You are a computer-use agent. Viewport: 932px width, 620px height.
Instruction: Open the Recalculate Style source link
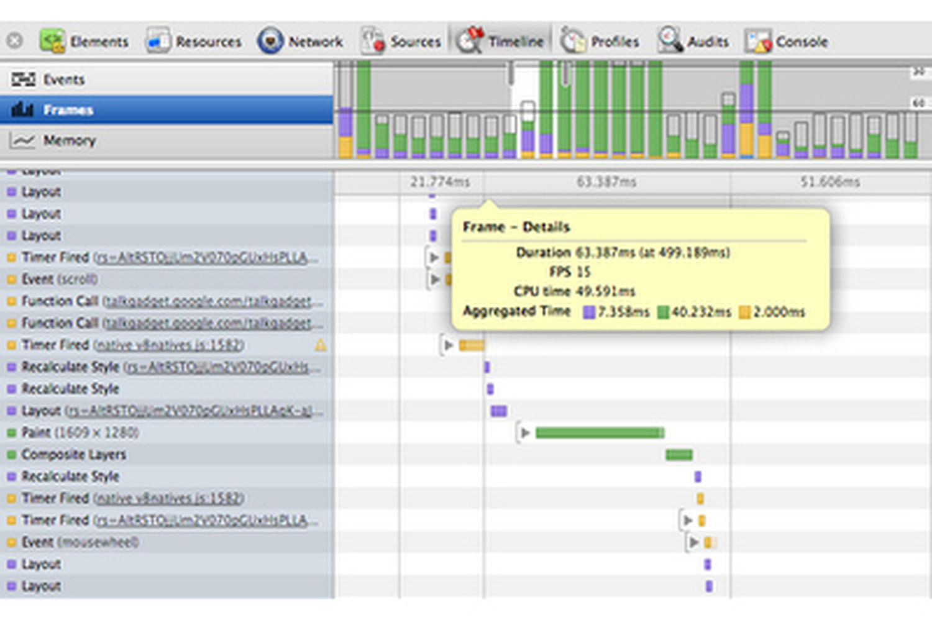[x=222, y=367]
